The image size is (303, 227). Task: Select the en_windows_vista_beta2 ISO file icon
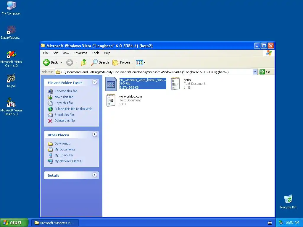(x=111, y=84)
